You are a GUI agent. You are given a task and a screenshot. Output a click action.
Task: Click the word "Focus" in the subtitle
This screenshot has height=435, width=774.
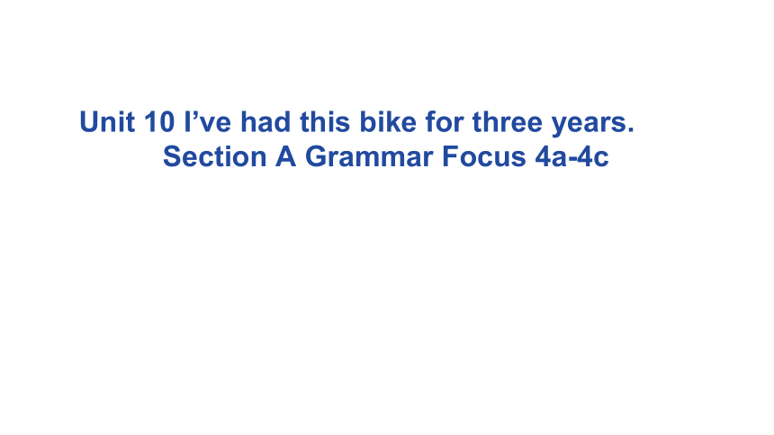tap(484, 156)
